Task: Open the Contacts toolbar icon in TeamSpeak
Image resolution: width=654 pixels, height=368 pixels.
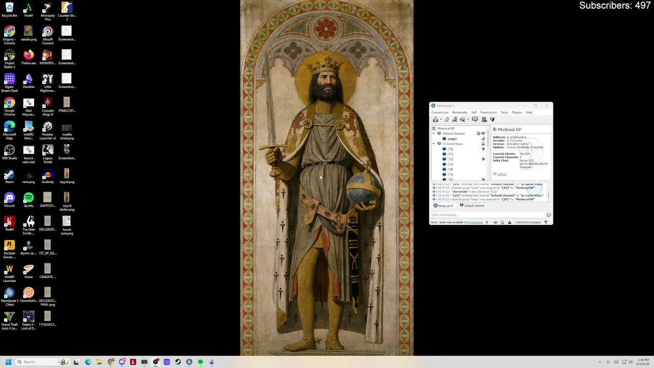Action: pyautogui.click(x=484, y=120)
